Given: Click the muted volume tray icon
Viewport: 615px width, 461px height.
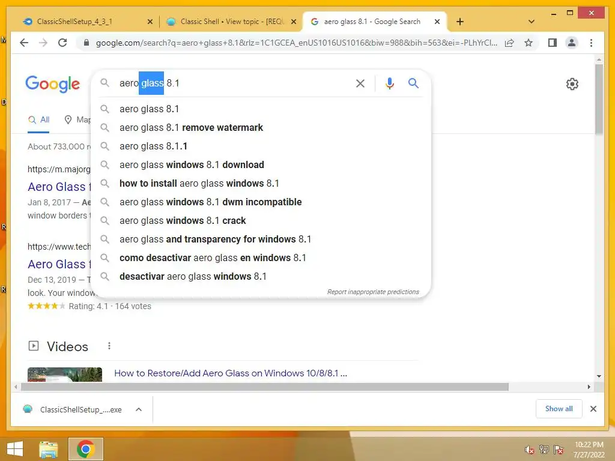Looking at the screenshot, I should (x=529, y=450).
